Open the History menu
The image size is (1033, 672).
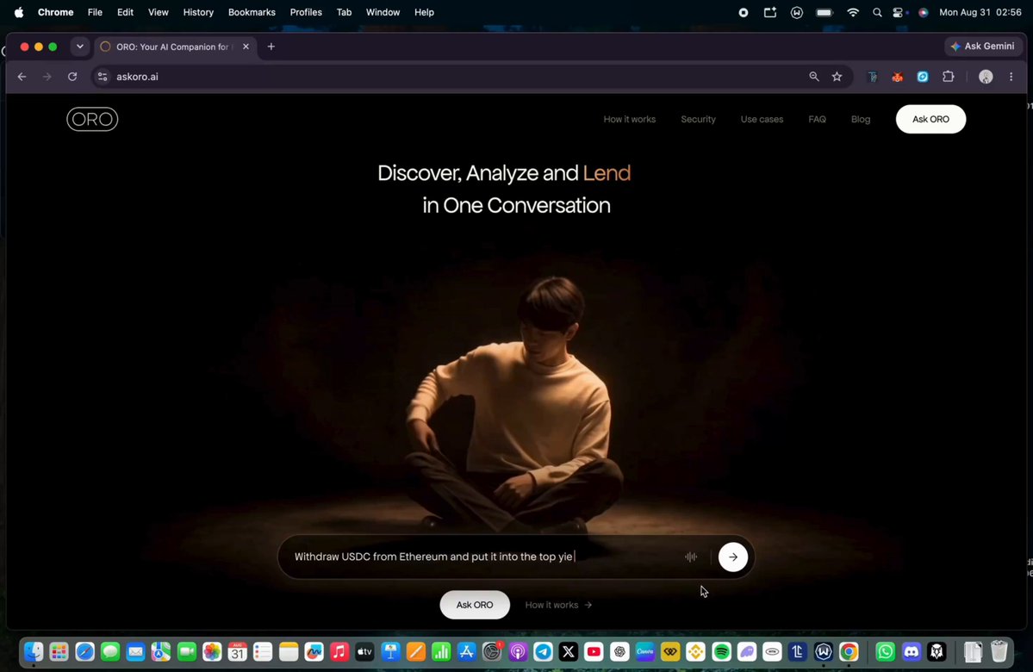click(198, 13)
